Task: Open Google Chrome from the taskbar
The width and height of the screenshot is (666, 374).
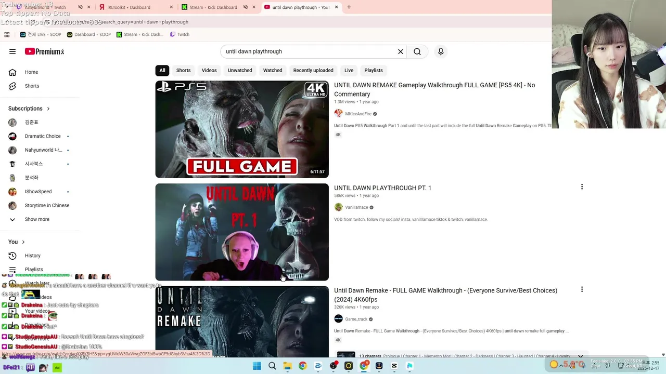Action: [302, 366]
